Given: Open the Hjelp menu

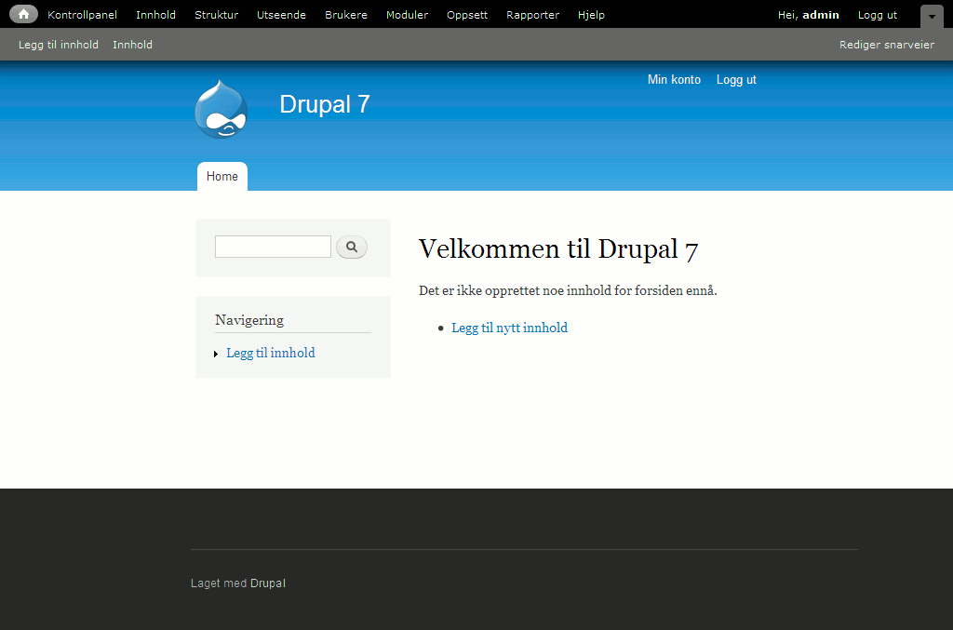Looking at the screenshot, I should click(591, 14).
